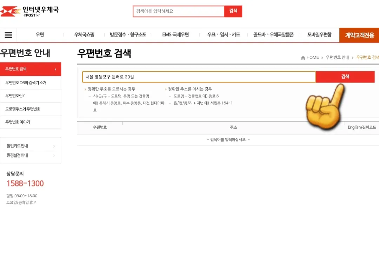Open the EMS·국제우편 menu
Screen dimensions: 379x274
pyautogui.click(x=175, y=35)
